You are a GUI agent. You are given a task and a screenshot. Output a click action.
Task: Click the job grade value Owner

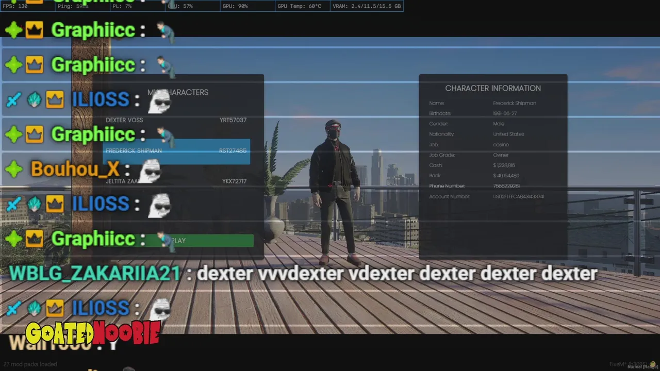tap(501, 155)
